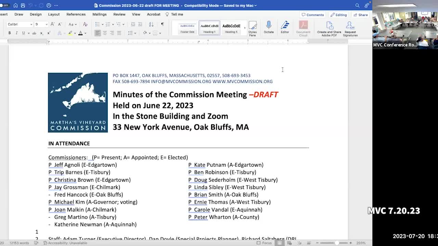438x246 pixels.
Task: Open multilevel list dropdown arrow
Action: (123, 24)
